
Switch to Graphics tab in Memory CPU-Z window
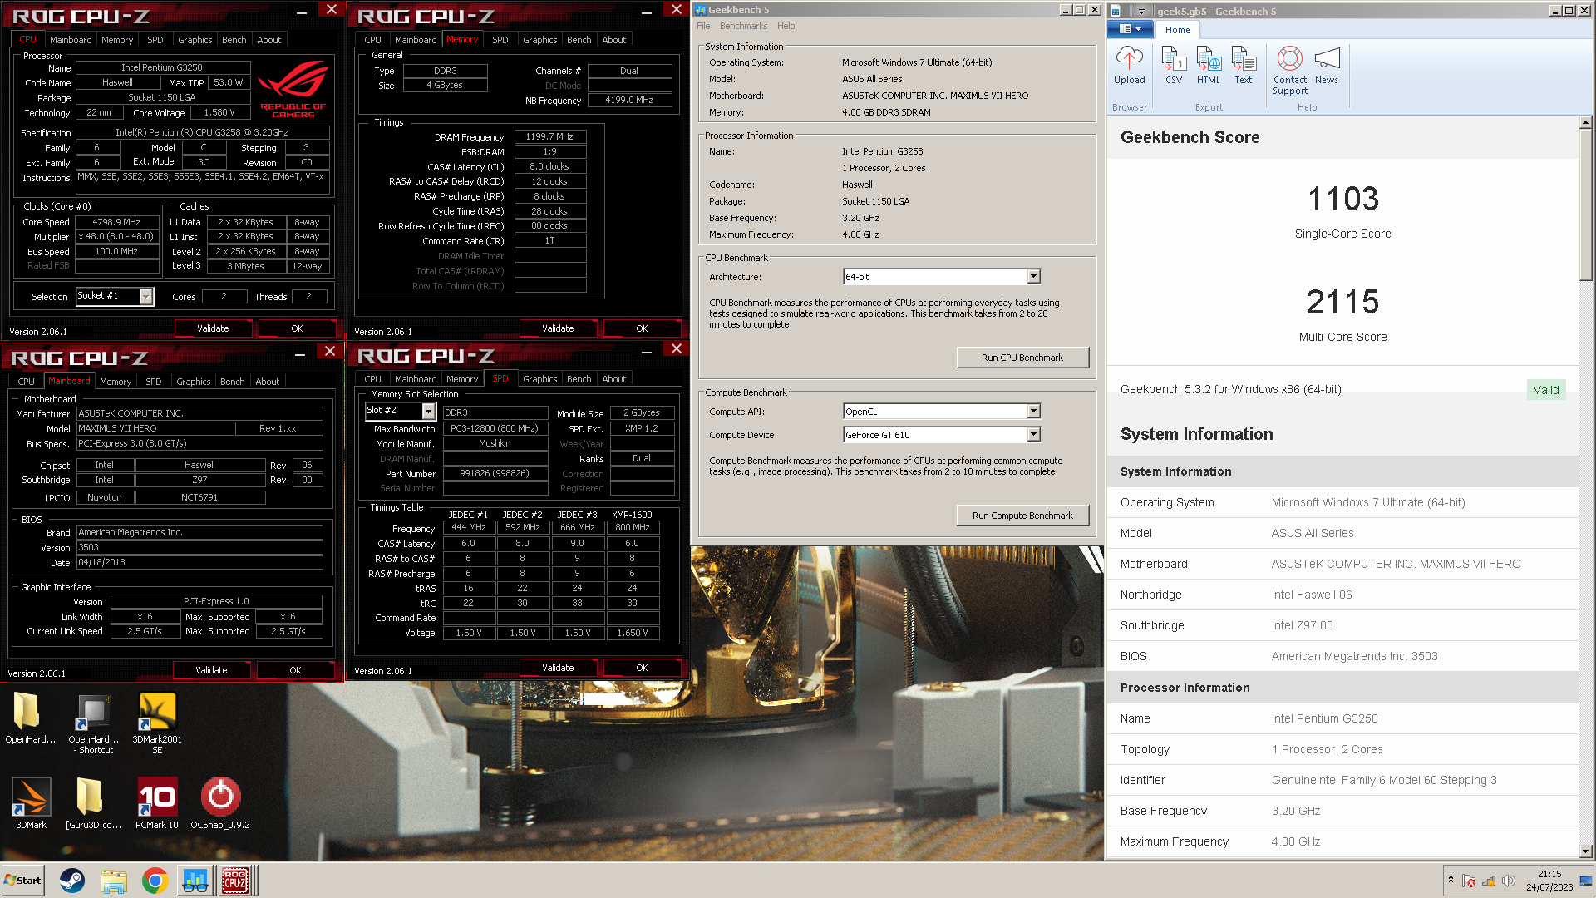point(539,39)
